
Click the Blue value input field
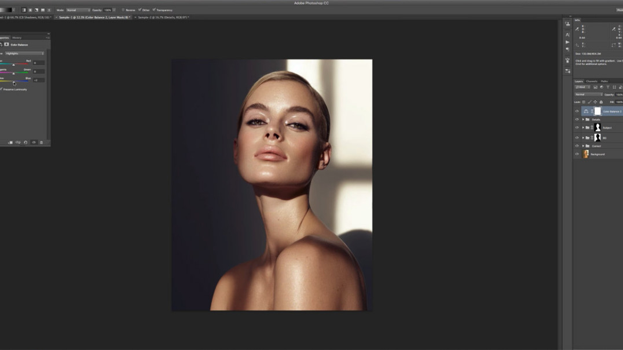click(39, 81)
